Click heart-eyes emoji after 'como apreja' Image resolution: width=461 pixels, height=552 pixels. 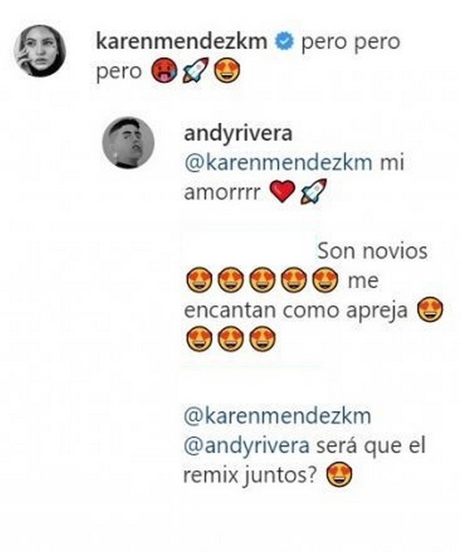pyautogui.click(x=430, y=309)
